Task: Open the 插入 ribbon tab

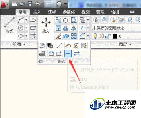Action: 37,12
